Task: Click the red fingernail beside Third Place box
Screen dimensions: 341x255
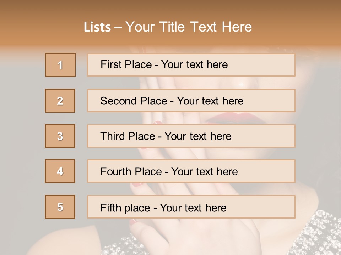Action: click(157, 123)
